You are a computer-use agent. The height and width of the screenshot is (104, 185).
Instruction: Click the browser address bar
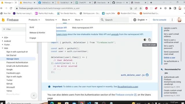click(x=73, y=8)
